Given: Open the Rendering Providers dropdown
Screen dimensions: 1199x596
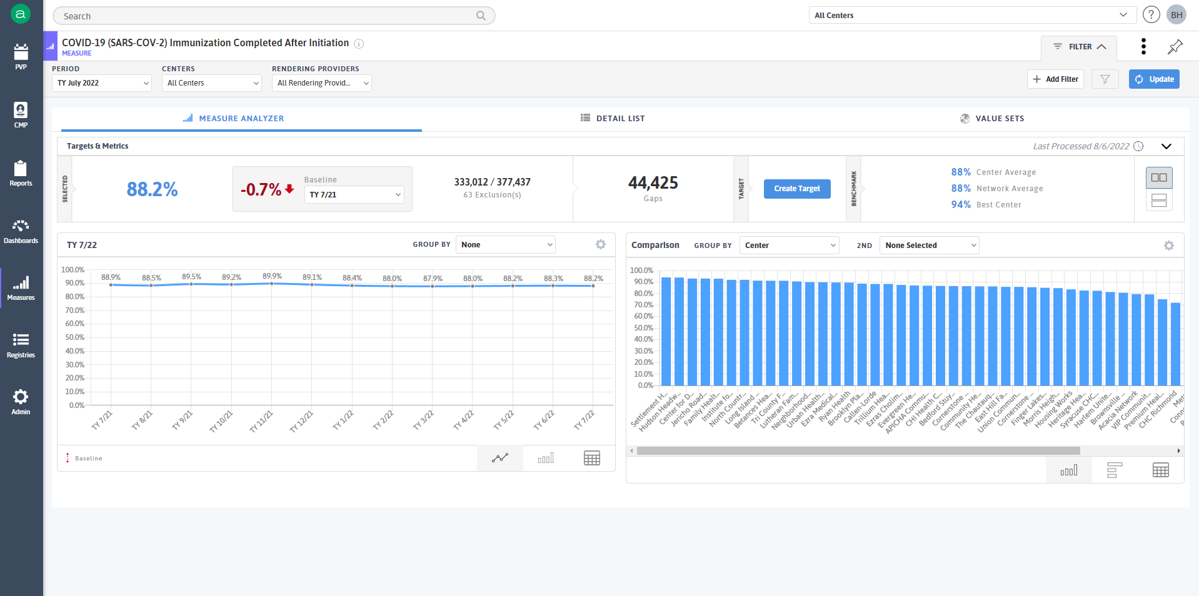Looking at the screenshot, I should [x=322, y=83].
